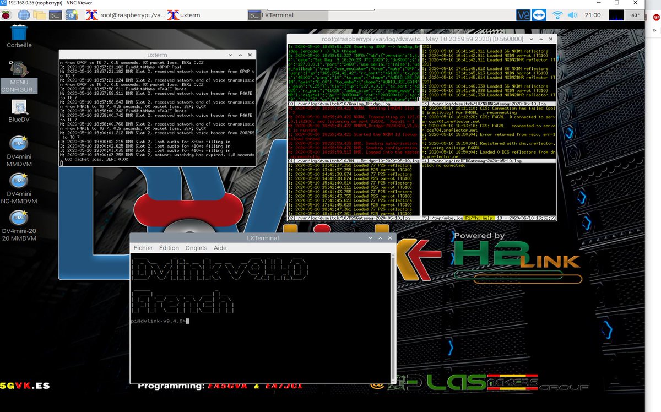
Task: Click the P25Gateway-2020-05-10.log status line
Action: [x=354, y=219]
